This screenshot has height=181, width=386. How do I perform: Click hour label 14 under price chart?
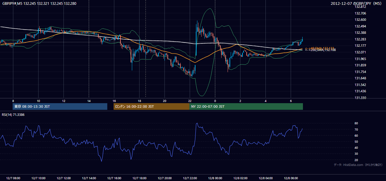(x=89, y=101)
